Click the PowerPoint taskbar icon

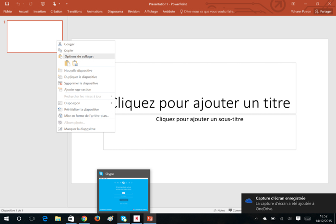coord(150,219)
